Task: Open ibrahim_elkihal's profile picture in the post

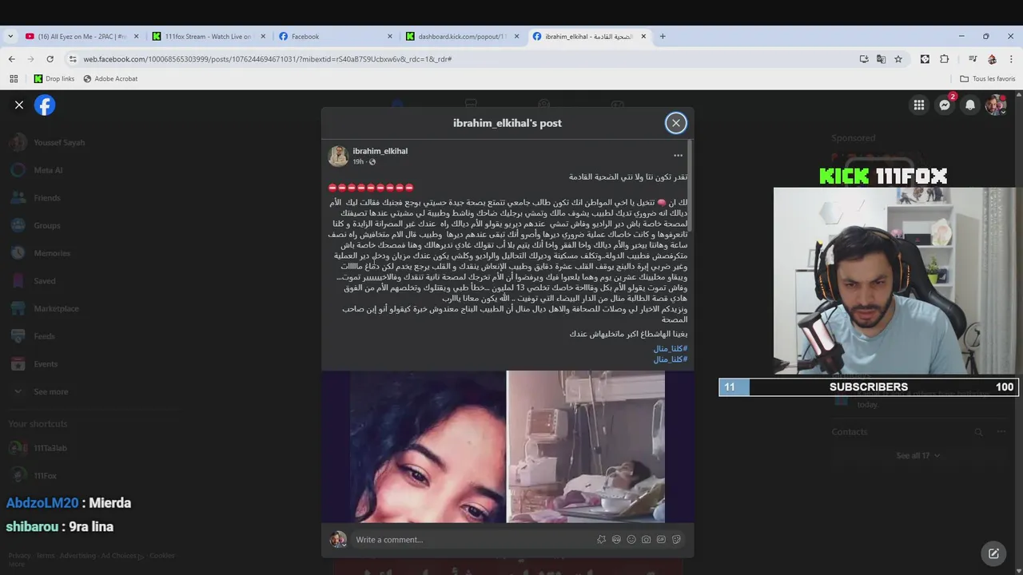Action: tap(338, 156)
